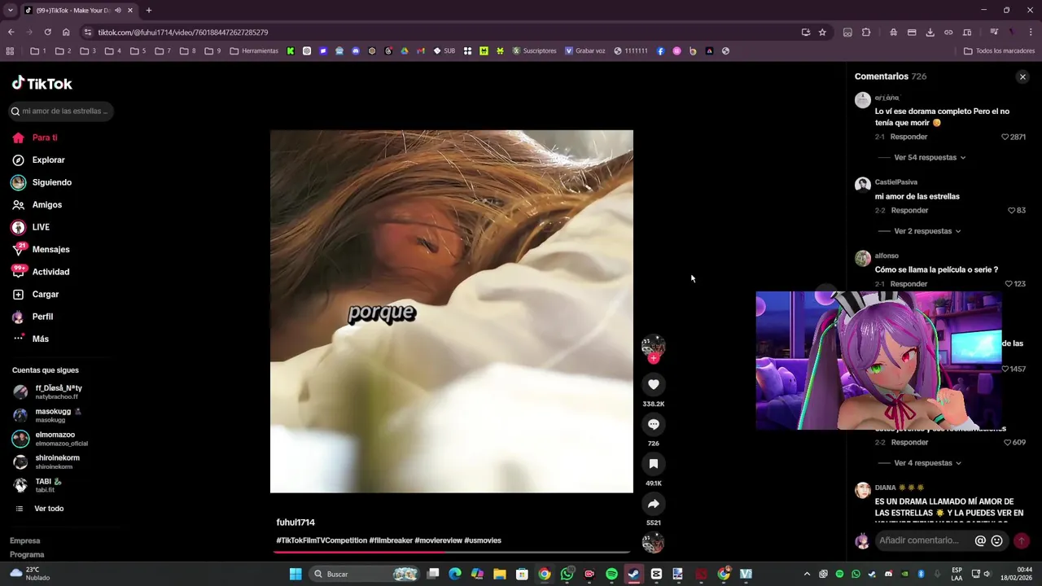Like the video with the heart icon
Image resolution: width=1042 pixels, height=586 pixels.
(653, 384)
